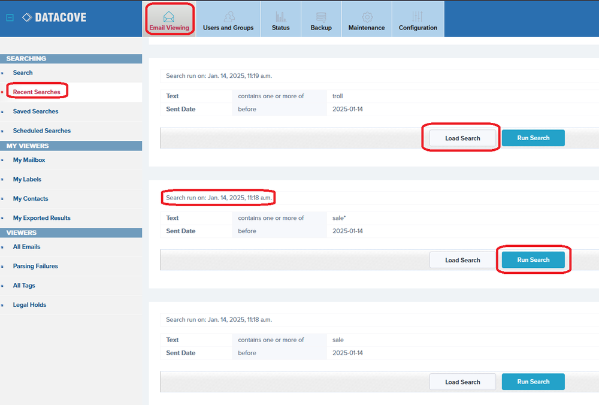
Task: Click the Backup database icon
Action: (321, 17)
